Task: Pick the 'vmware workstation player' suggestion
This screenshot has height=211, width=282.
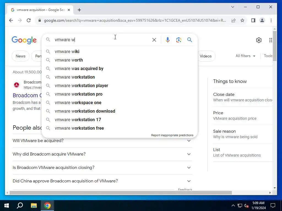Action: (120, 86)
